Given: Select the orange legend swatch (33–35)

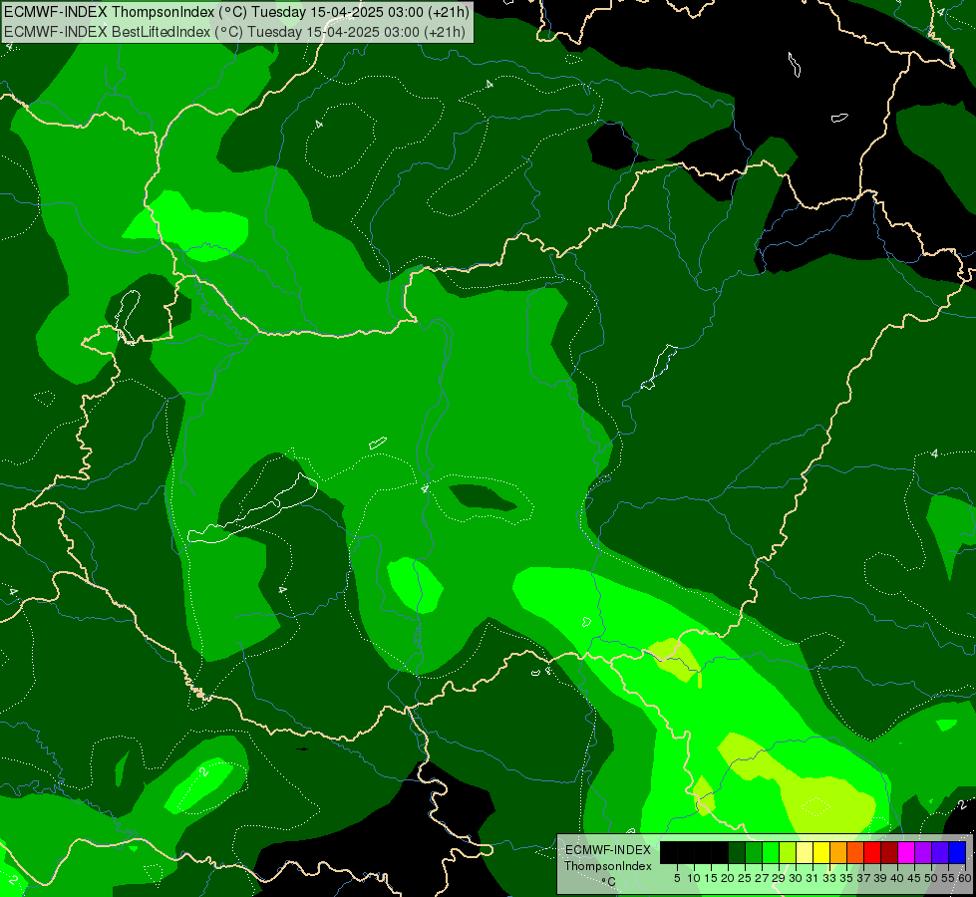Looking at the screenshot, I should [x=838, y=852].
